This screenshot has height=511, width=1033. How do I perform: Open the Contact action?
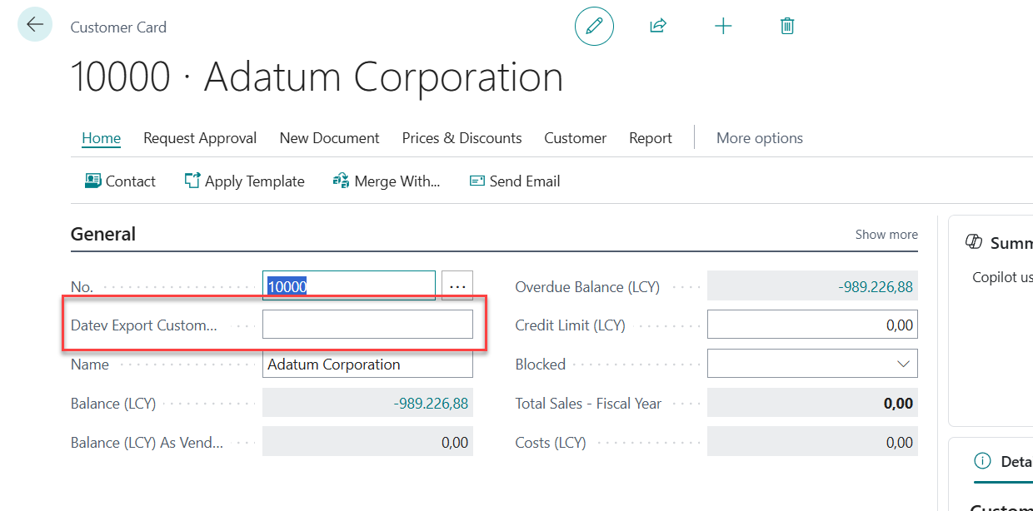pyautogui.click(x=121, y=181)
